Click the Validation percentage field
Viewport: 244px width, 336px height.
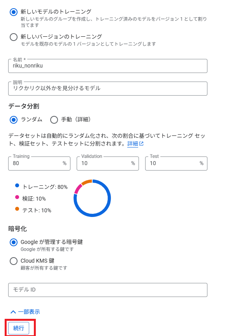tap(108, 164)
